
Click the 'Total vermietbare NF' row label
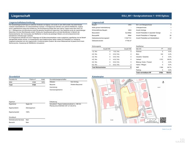pos(144,73)
